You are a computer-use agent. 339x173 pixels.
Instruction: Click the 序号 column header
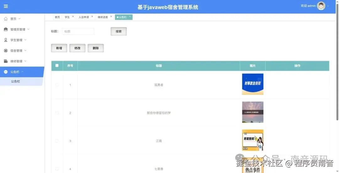pyautogui.click(x=70, y=66)
